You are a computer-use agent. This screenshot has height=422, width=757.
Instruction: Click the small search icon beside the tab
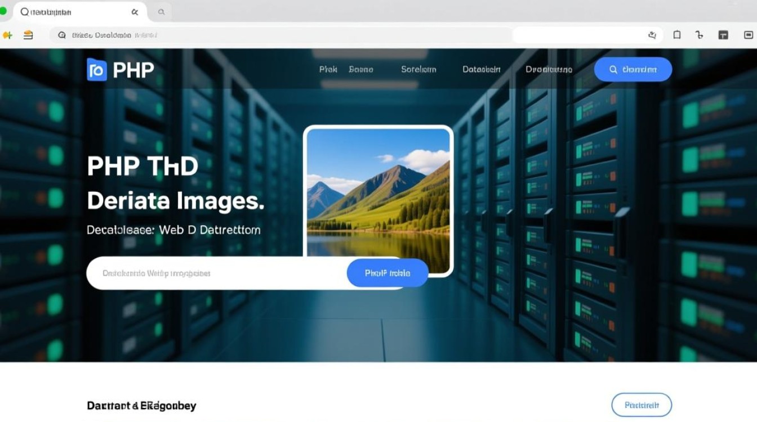161,12
